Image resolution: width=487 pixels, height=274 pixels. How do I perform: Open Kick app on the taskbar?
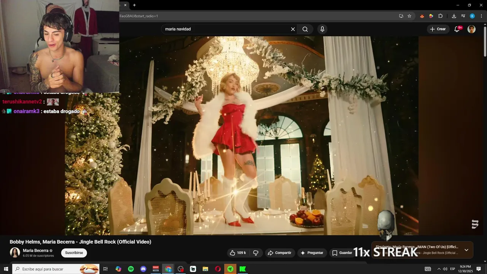pyautogui.click(x=243, y=269)
